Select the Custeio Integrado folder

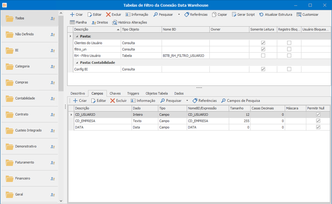point(29,131)
